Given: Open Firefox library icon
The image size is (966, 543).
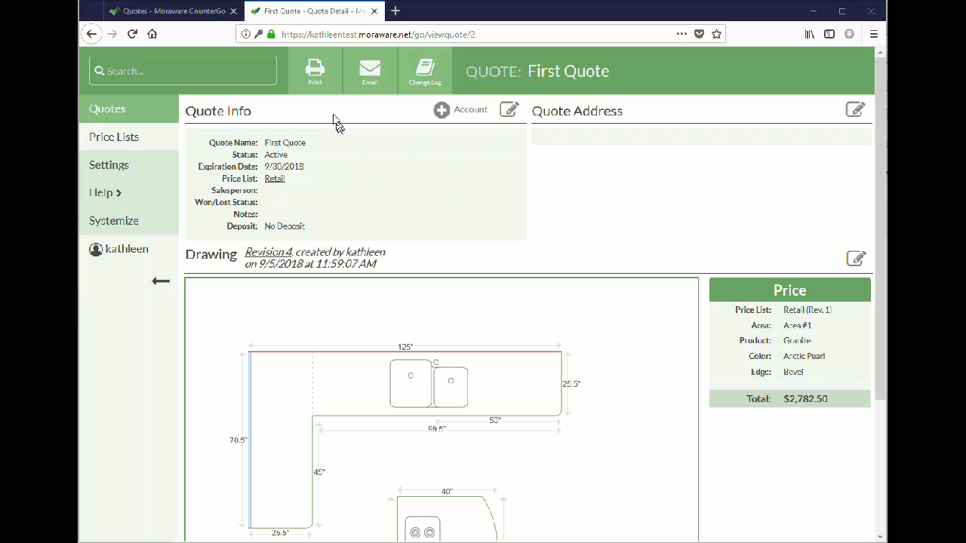Looking at the screenshot, I should 809,34.
